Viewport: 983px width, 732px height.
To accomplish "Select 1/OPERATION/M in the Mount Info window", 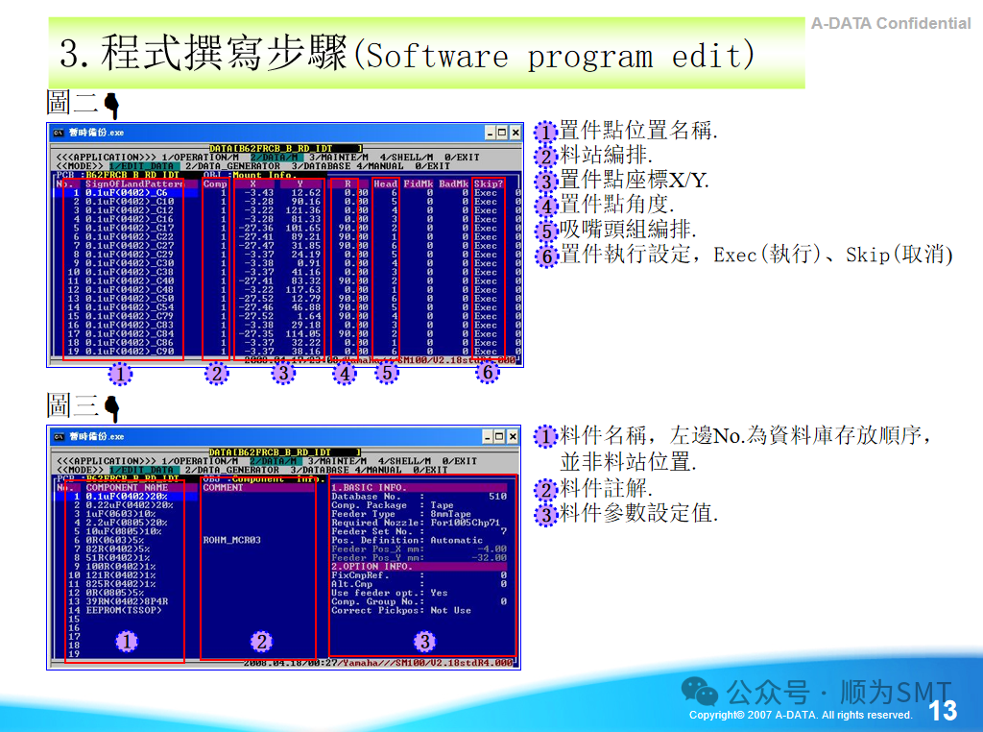I will point(200,158).
